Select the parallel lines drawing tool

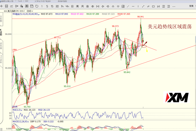[x=148, y=6]
